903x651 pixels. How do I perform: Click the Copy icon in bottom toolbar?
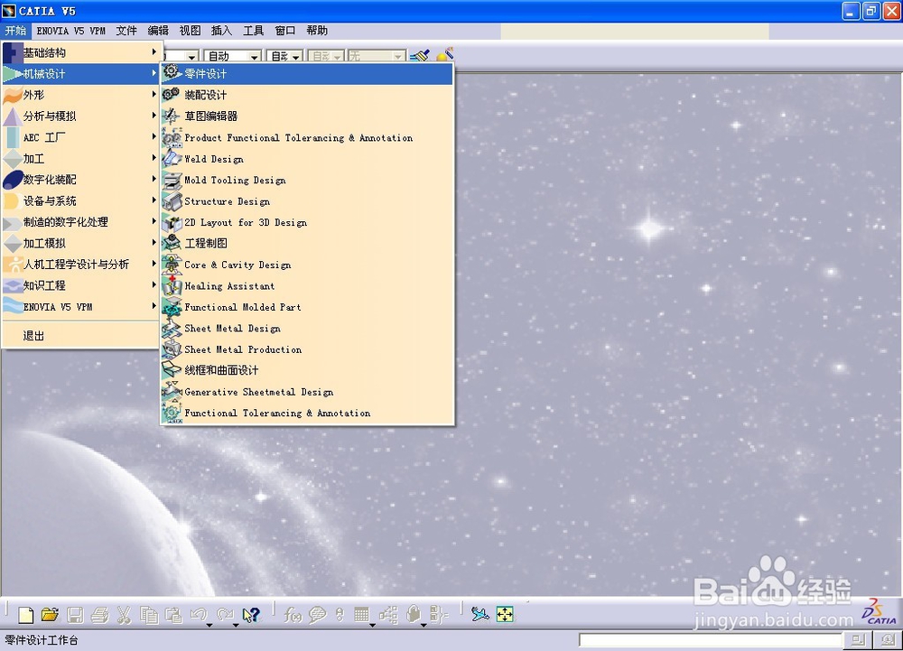coord(149,615)
